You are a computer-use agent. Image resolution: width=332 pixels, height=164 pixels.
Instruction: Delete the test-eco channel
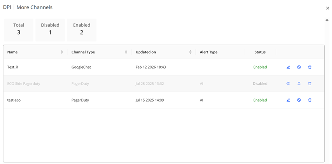pyautogui.click(x=310, y=100)
